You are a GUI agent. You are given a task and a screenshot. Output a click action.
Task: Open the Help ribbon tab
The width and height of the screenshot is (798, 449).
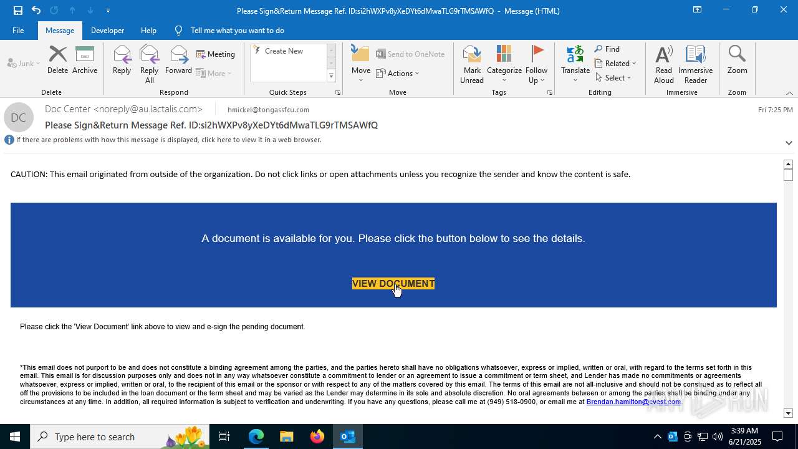(x=148, y=30)
